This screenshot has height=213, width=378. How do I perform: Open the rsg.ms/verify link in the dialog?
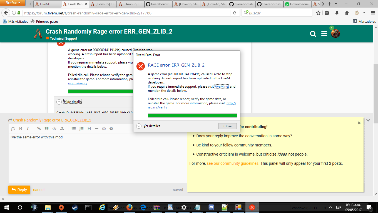click(157, 107)
